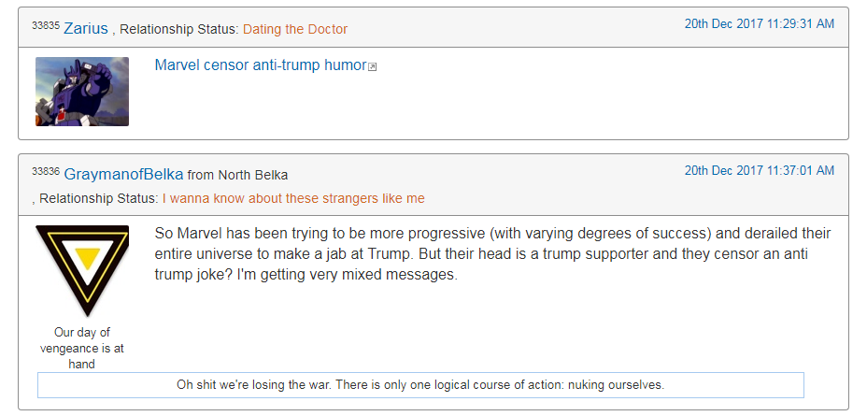Click the Dating the Doctor status text

[x=294, y=29]
